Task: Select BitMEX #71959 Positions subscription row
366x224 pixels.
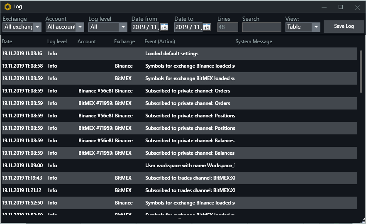Action: pos(179,128)
